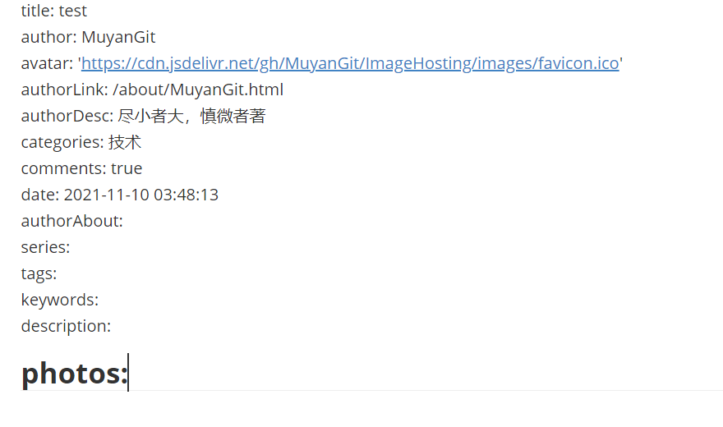
Task: Click the authorDesc line with Chinese text
Action: pos(144,116)
